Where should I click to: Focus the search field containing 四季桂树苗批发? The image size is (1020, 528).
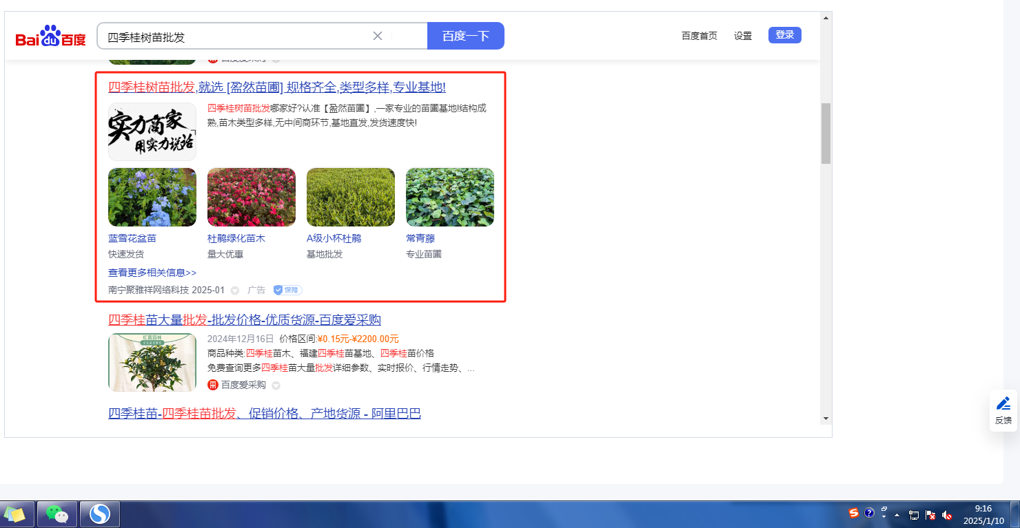[x=234, y=36]
